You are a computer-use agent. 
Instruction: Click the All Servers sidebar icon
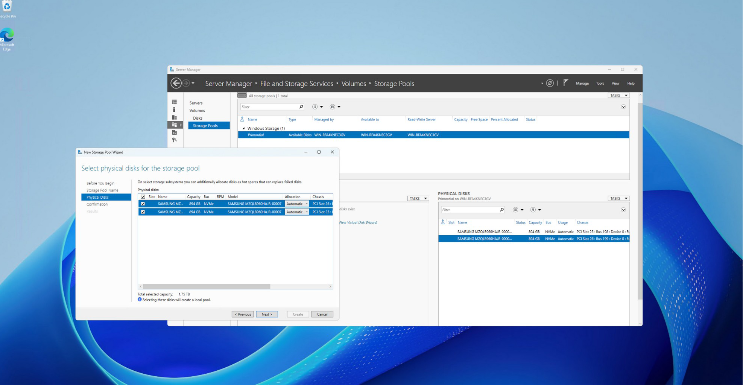click(174, 117)
